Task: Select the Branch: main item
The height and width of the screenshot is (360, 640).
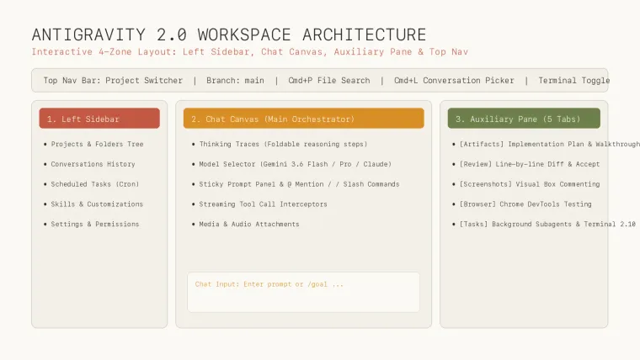Action: pyautogui.click(x=235, y=80)
